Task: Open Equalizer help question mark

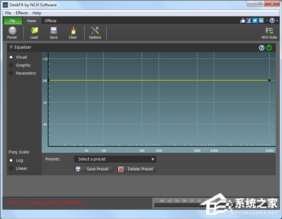Action: point(261,48)
